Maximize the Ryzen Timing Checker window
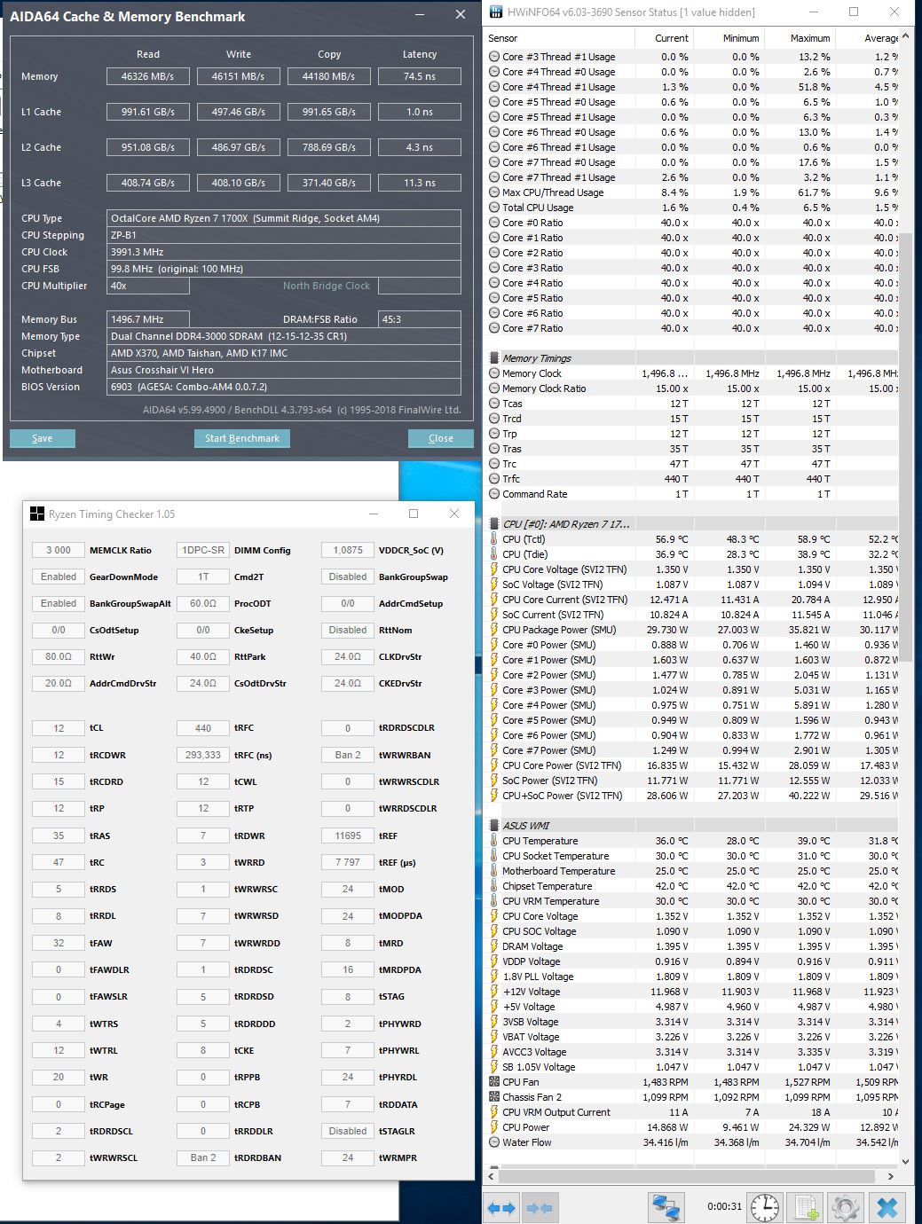The width and height of the screenshot is (922, 1224). [413, 514]
